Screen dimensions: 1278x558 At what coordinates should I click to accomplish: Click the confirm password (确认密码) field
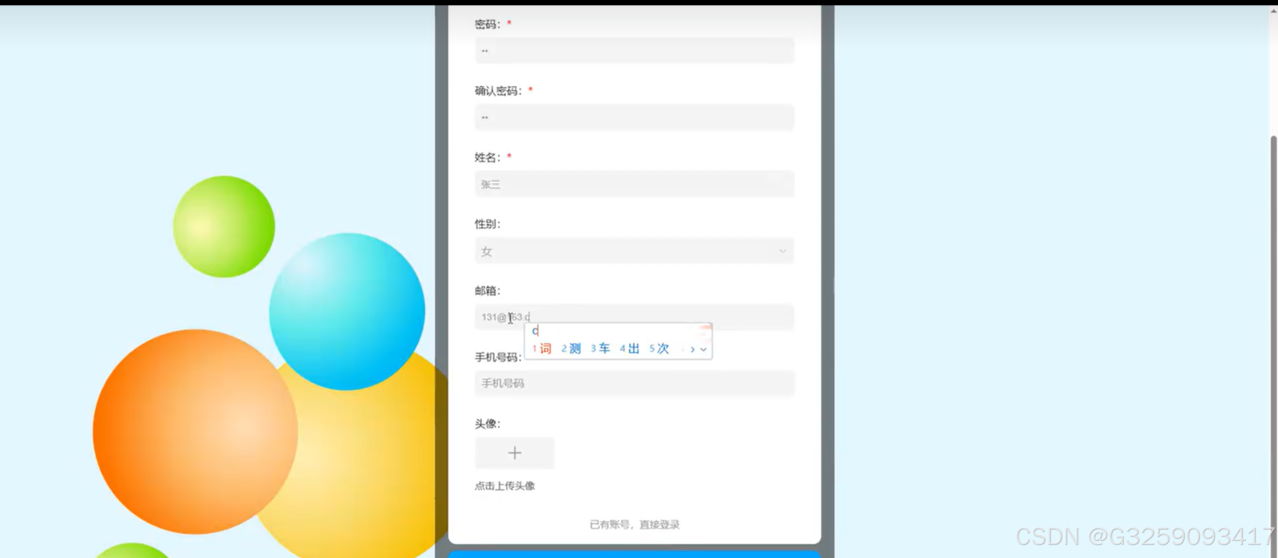click(634, 117)
